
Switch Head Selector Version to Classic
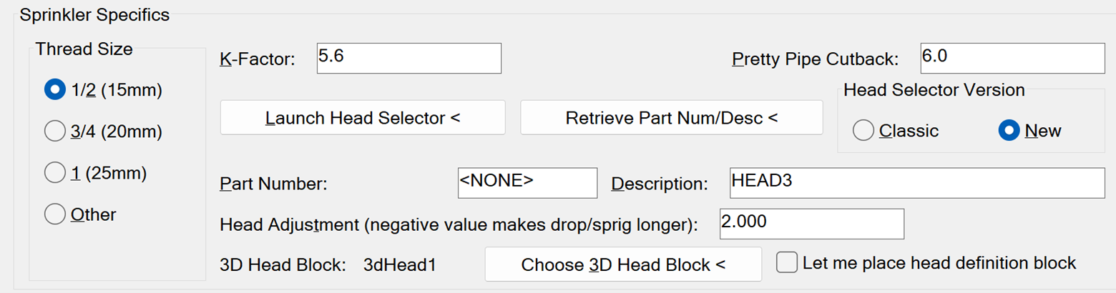(863, 131)
